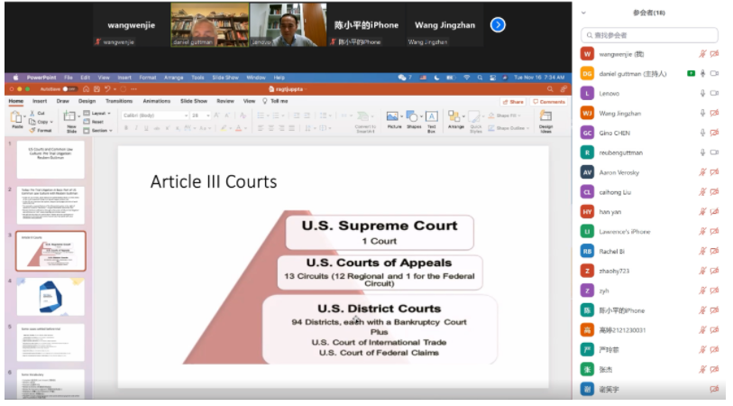733x406 pixels.
Task: Insert a New Slide from the ribbon
Action: pyautogui.click(x=71, y=119)
